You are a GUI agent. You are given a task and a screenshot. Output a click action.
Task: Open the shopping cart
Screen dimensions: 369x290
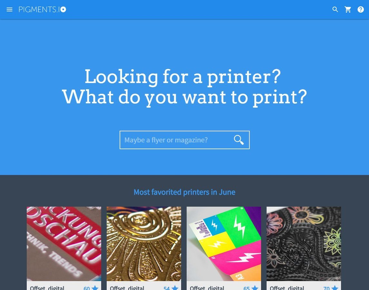point(348,9)
